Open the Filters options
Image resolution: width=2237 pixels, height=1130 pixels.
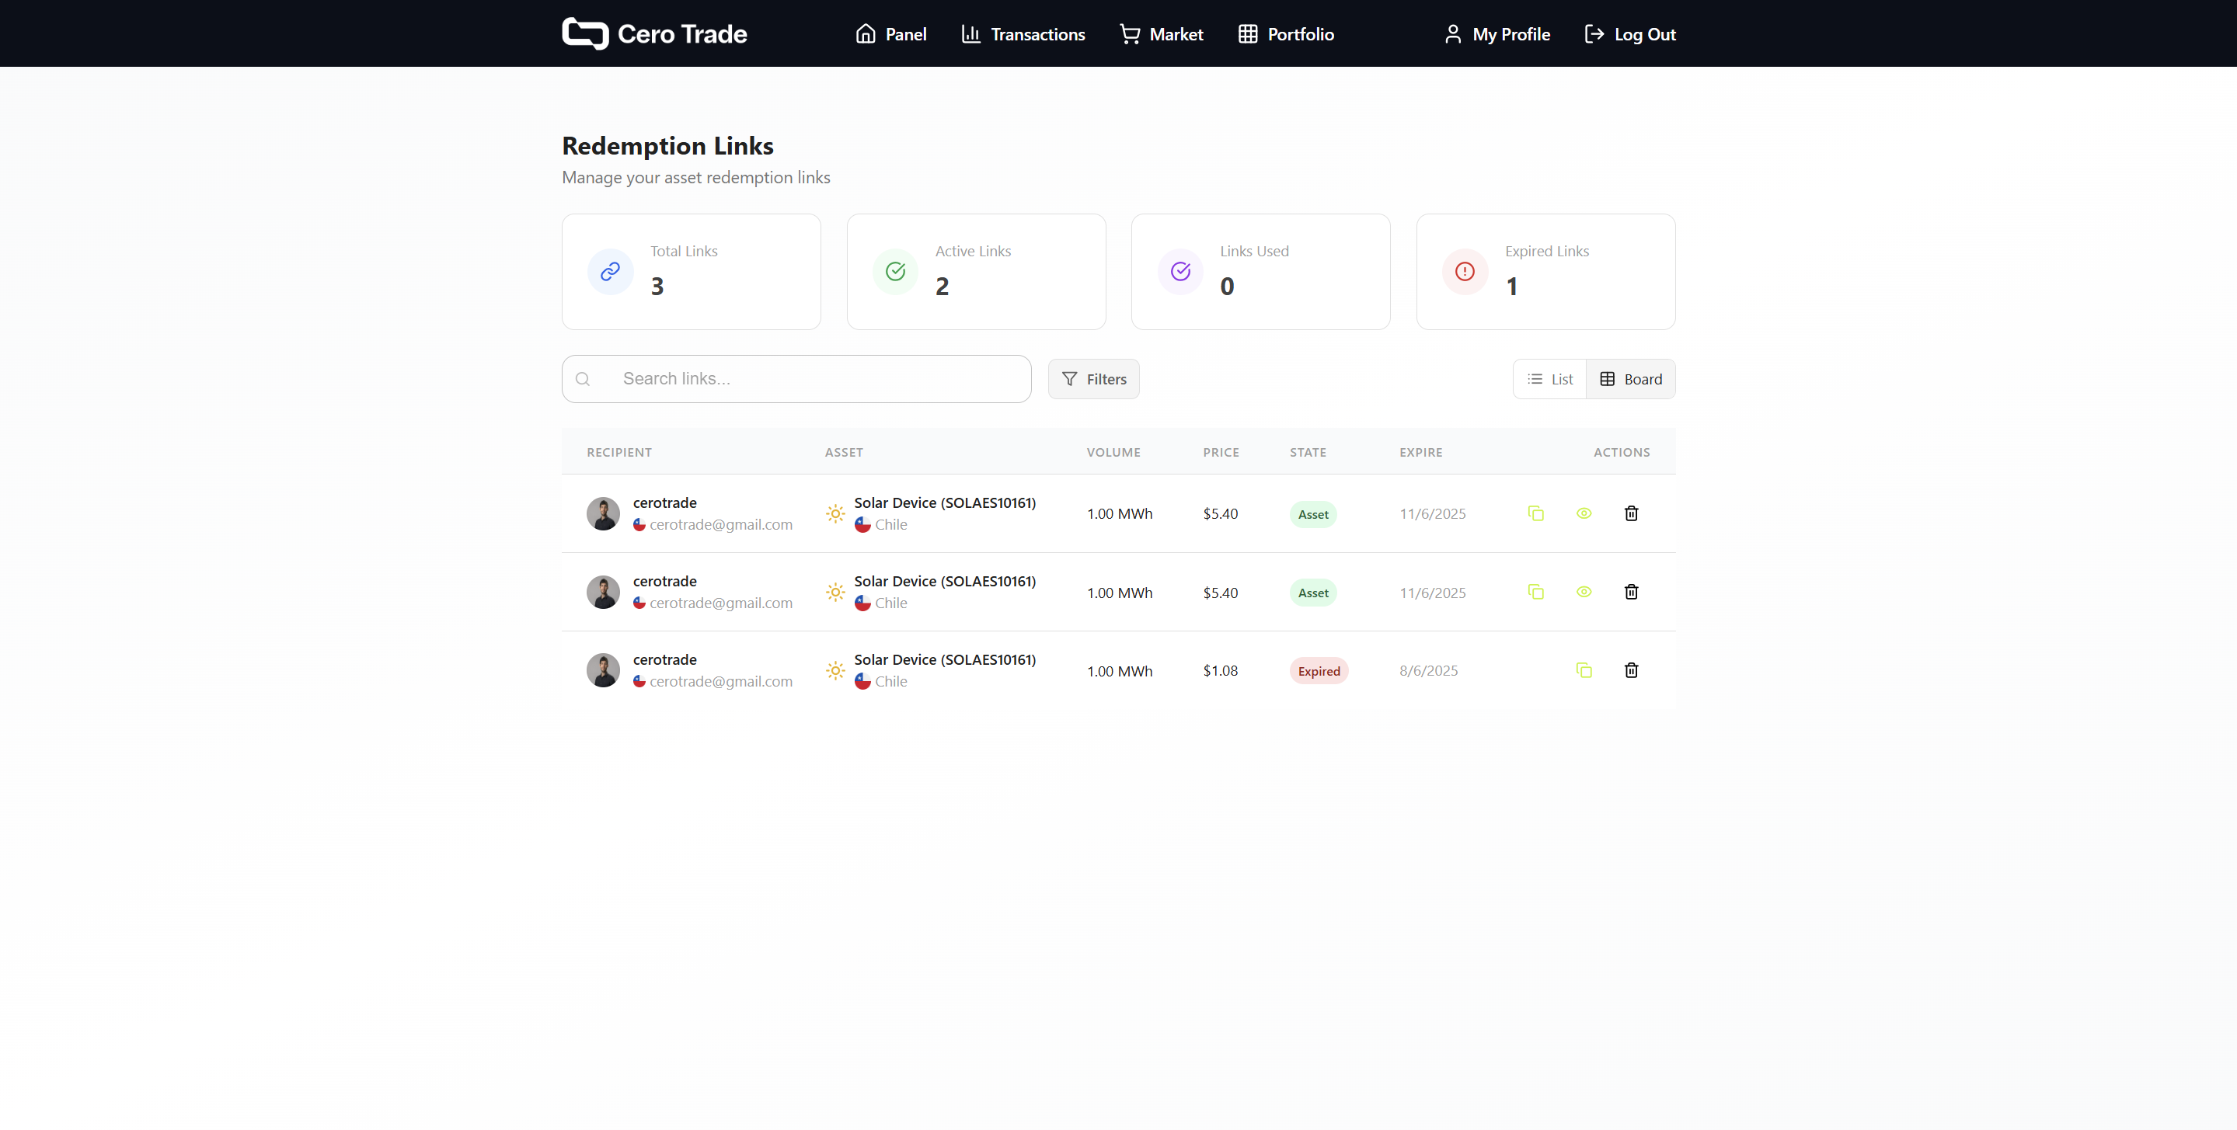tap(1093, 379)
